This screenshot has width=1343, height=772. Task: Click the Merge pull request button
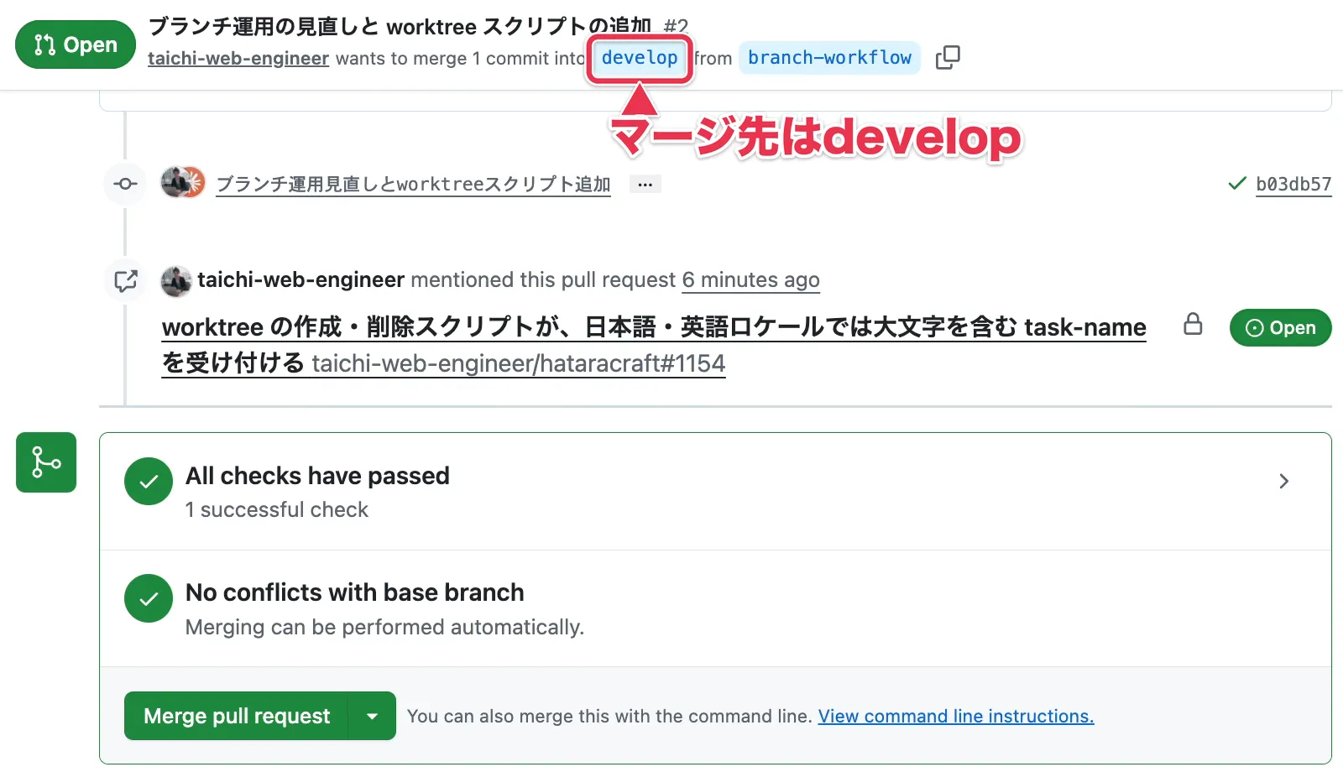tap(236, 716)
